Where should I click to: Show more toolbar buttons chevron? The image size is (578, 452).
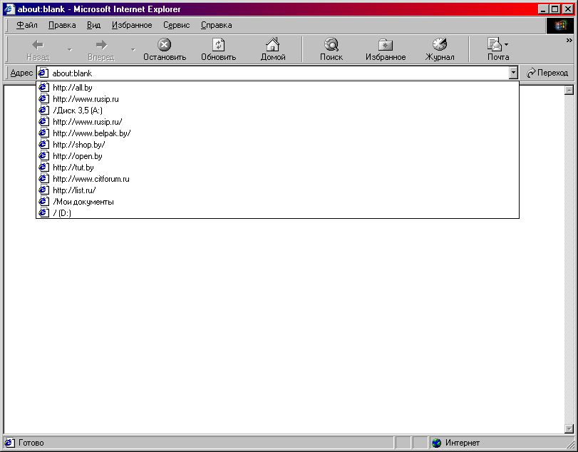(569, 40)
